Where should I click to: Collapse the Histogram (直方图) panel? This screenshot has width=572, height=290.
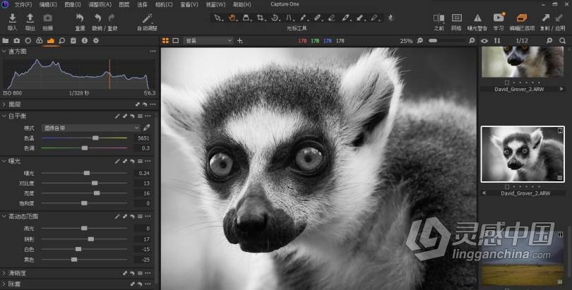(x=4, y=52)
